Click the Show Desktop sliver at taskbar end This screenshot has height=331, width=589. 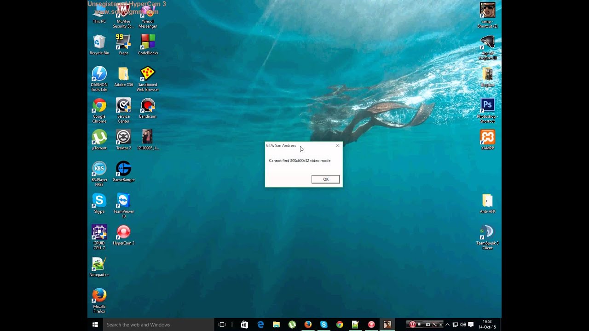[500, 325]
